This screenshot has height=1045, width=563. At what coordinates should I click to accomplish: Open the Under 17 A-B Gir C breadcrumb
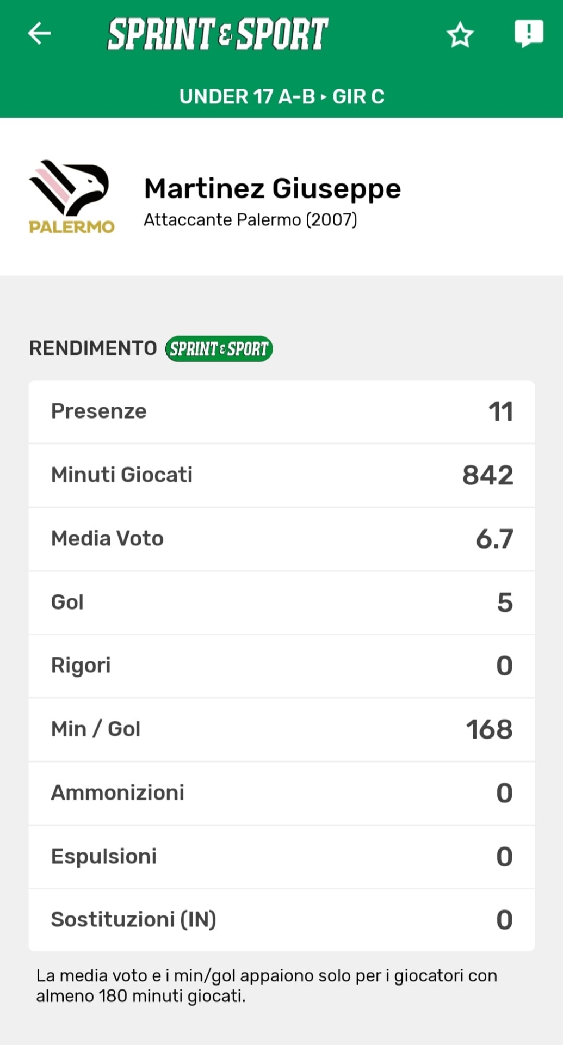[282, 97]
